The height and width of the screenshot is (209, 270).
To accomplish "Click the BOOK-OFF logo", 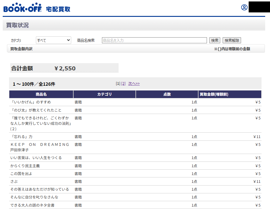I will coord(23,8).
